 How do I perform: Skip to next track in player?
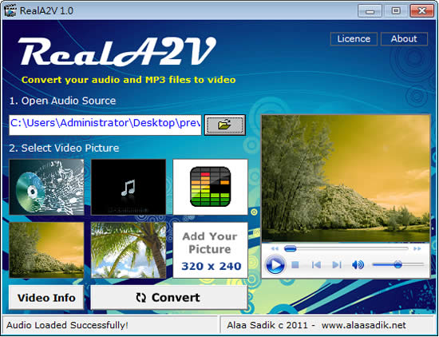click(337, 264)
